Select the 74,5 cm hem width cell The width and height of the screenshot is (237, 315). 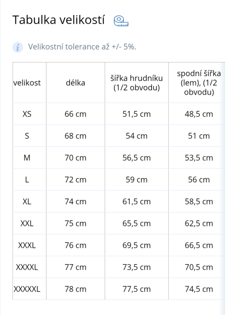coord(199,289)
